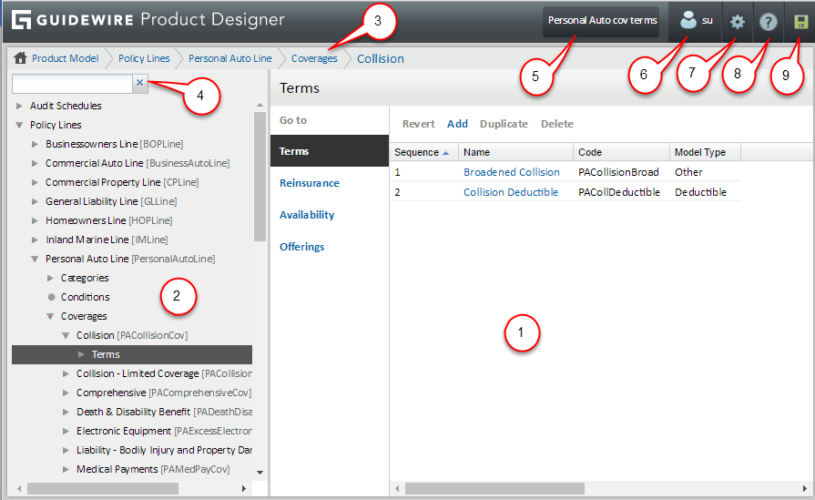Click the Delete button
This screenshot has width=815, height=500.
tap(557, 124)
